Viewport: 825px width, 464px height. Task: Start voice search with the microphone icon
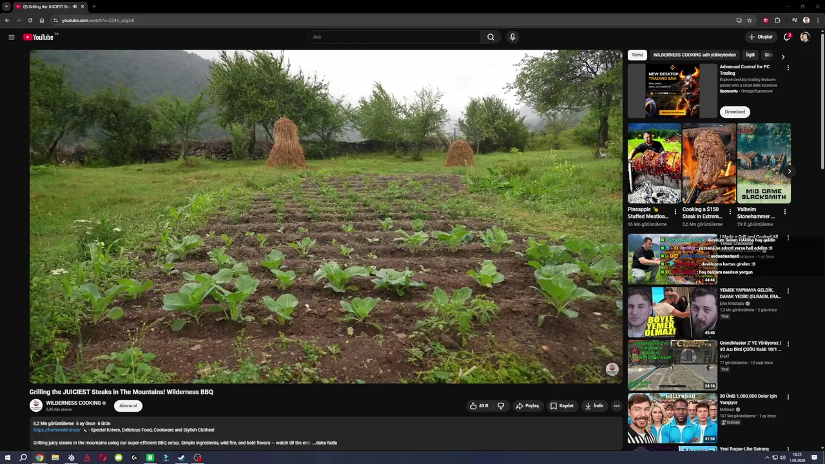[512, 37]
